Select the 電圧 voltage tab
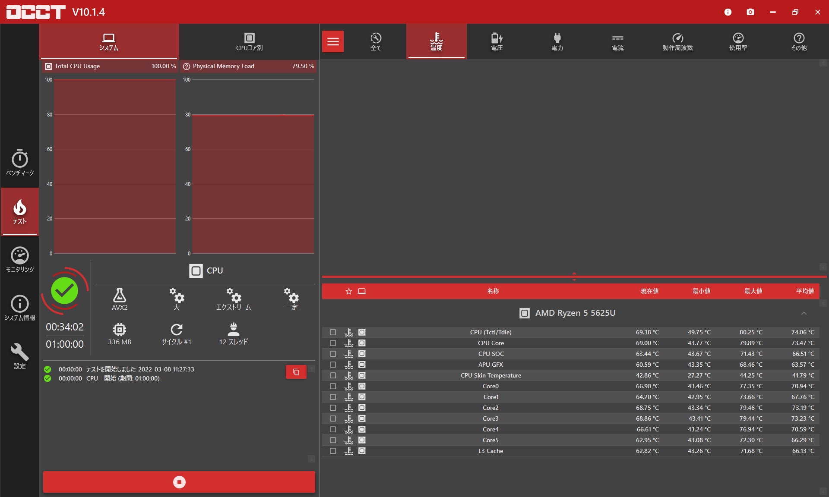 pyautogui.click(x=497, y=41)
